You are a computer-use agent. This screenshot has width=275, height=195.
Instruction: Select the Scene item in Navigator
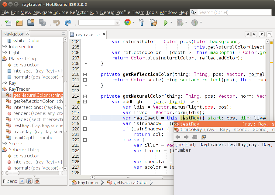(x=15, y=143)
